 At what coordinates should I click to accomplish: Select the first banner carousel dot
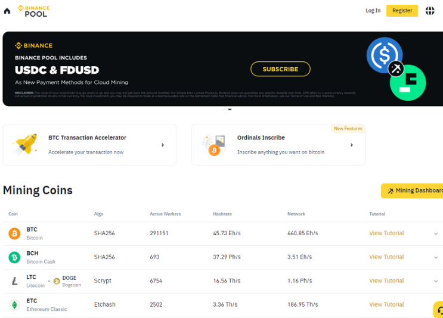[224, 109]
